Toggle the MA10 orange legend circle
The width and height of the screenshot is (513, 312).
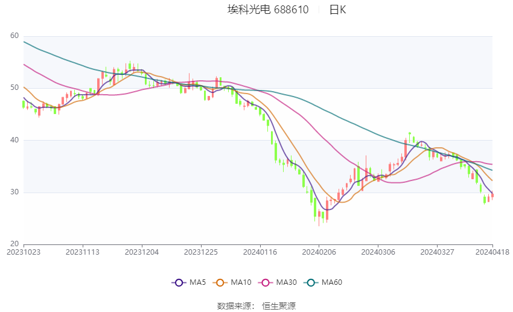pyautogui.click(x=220, y=282)
